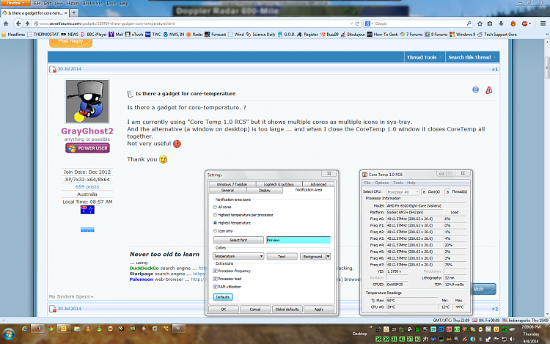The width and height of the screenshot is (550, 344).
Task: Open the BBC iPlayer bookmark
Action: (x=93, y=34)
